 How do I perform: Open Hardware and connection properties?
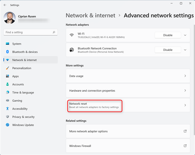tap(128, 91)
